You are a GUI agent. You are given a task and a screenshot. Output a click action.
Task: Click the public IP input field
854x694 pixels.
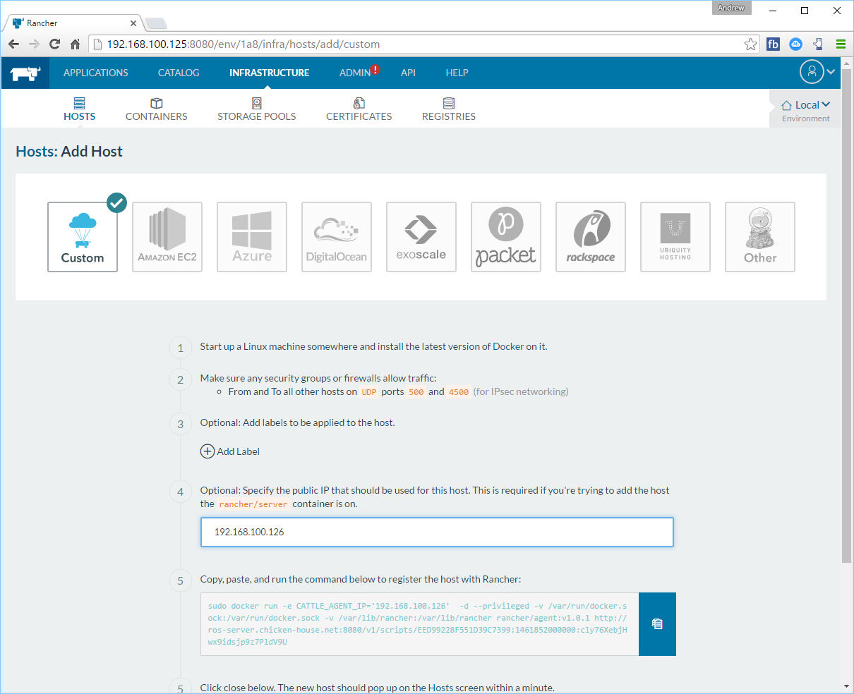click(x=437, y=532)
